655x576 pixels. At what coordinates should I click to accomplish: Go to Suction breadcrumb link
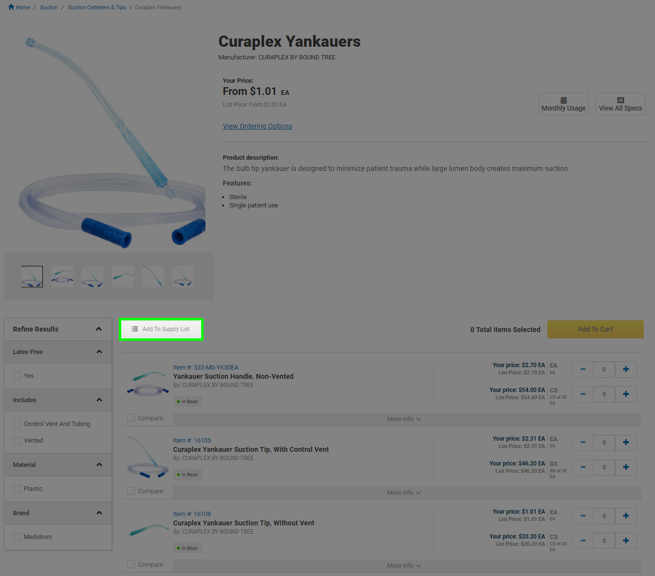pyautogui.click(x=49, y=7)
